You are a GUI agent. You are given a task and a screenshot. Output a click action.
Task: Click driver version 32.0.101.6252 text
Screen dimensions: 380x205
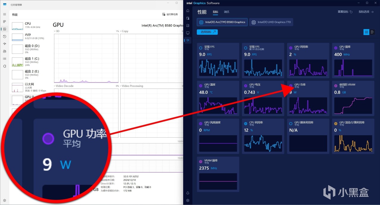131,176
